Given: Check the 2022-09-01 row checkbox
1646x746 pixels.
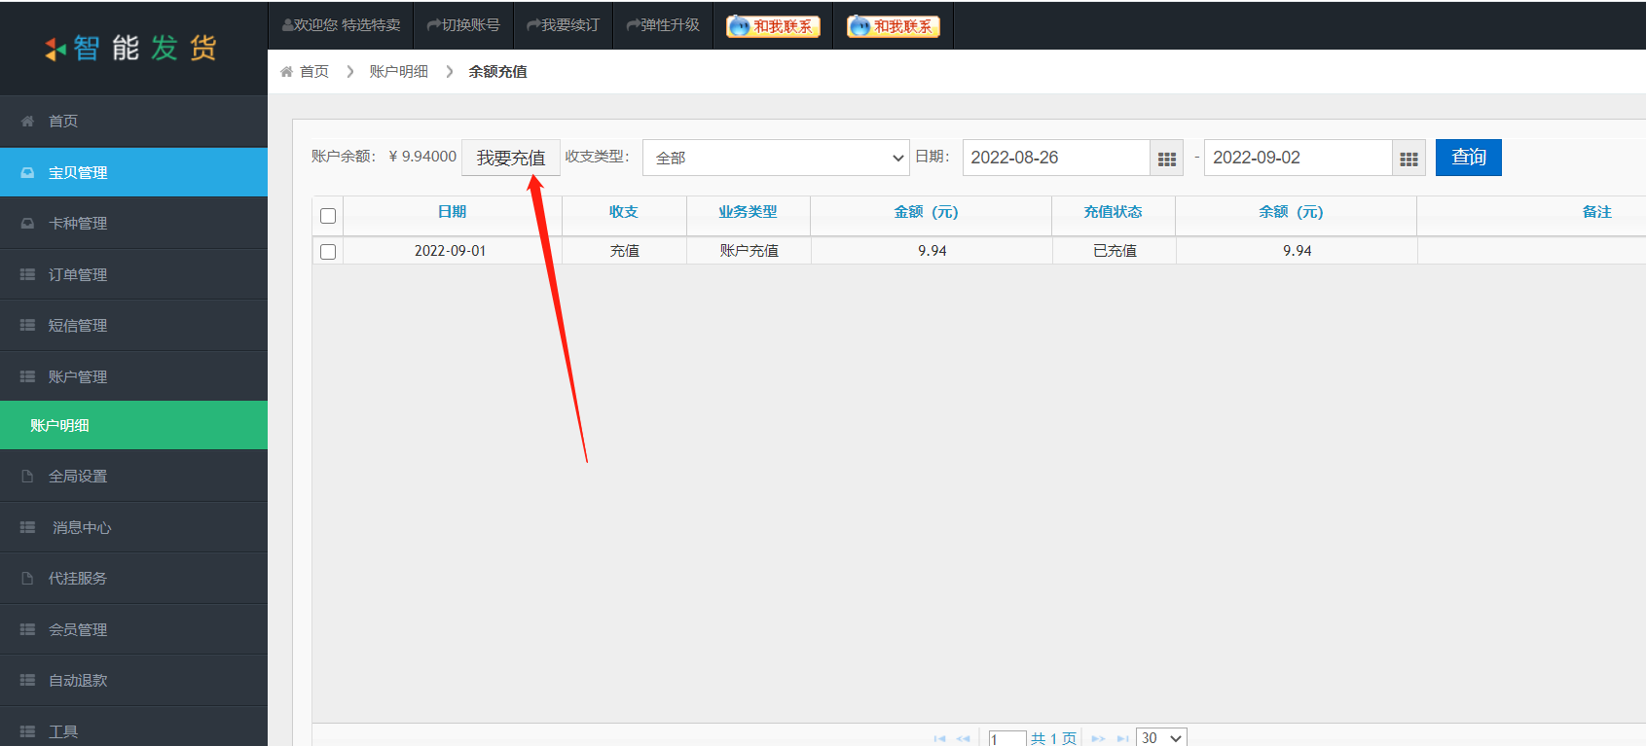Looking at the screenshot, I should click(328, 252).
